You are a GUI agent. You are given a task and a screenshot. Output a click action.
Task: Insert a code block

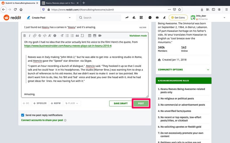tap(82, 35)
